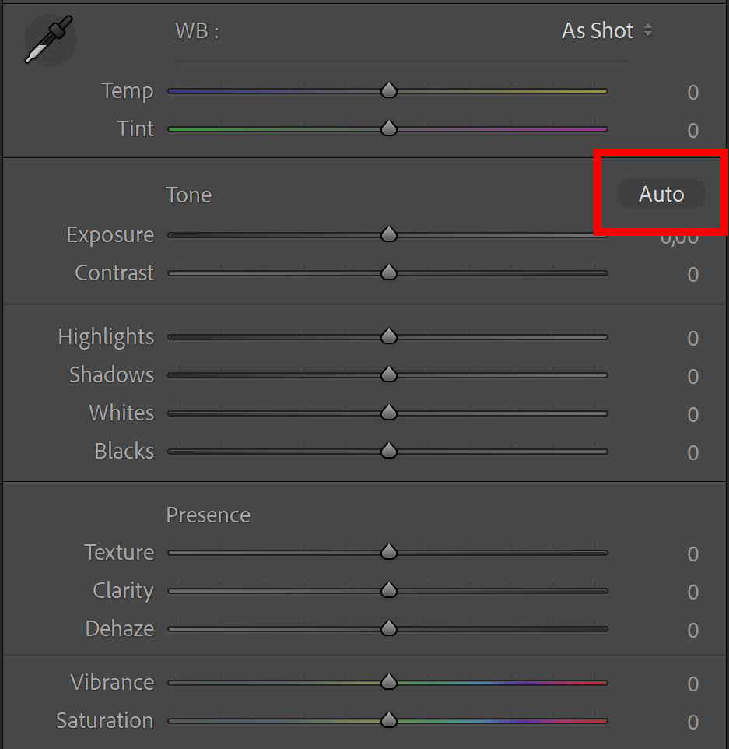The height and width of the screenshot is (749, 729).
Task: Click the Tone section label
Action: point(188,195)
